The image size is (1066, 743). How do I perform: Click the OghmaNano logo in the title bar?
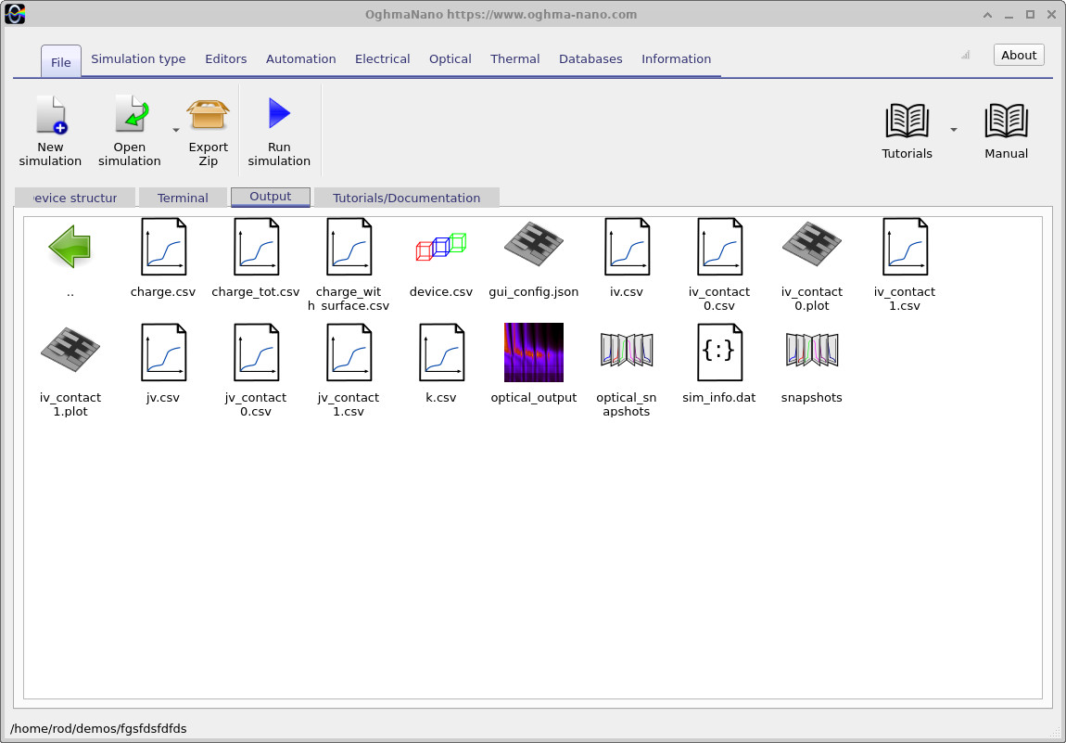[x=15, y=14]
